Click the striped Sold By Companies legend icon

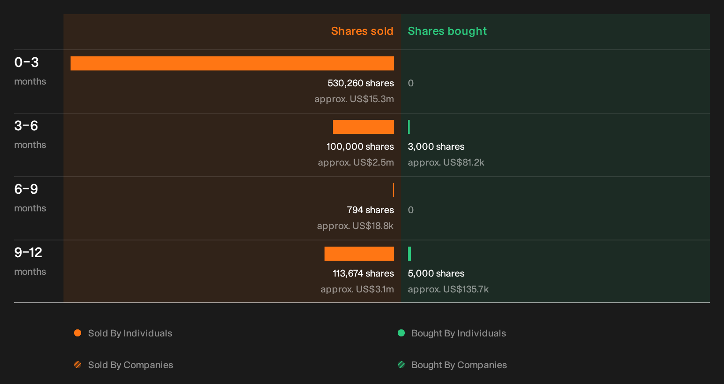pos(78,365)
